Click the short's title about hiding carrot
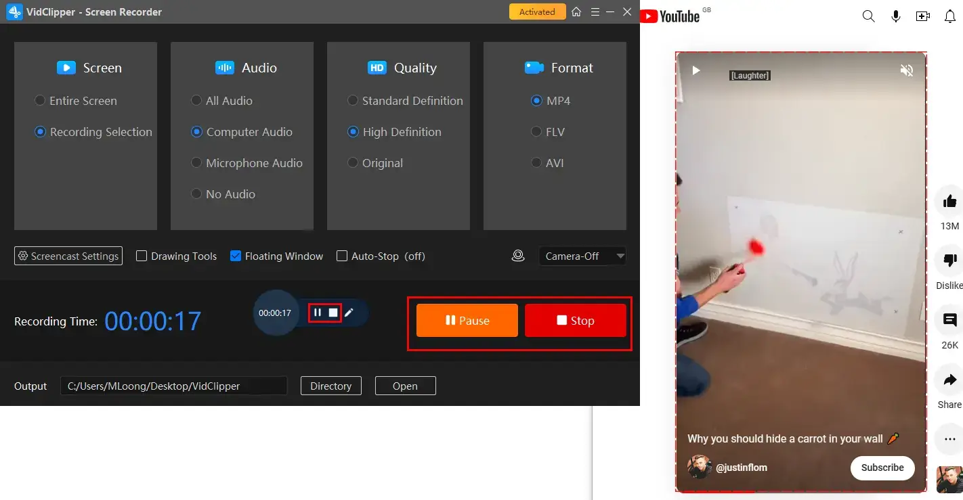The width and height of the screenshot is (963, 500). point(793,438)
